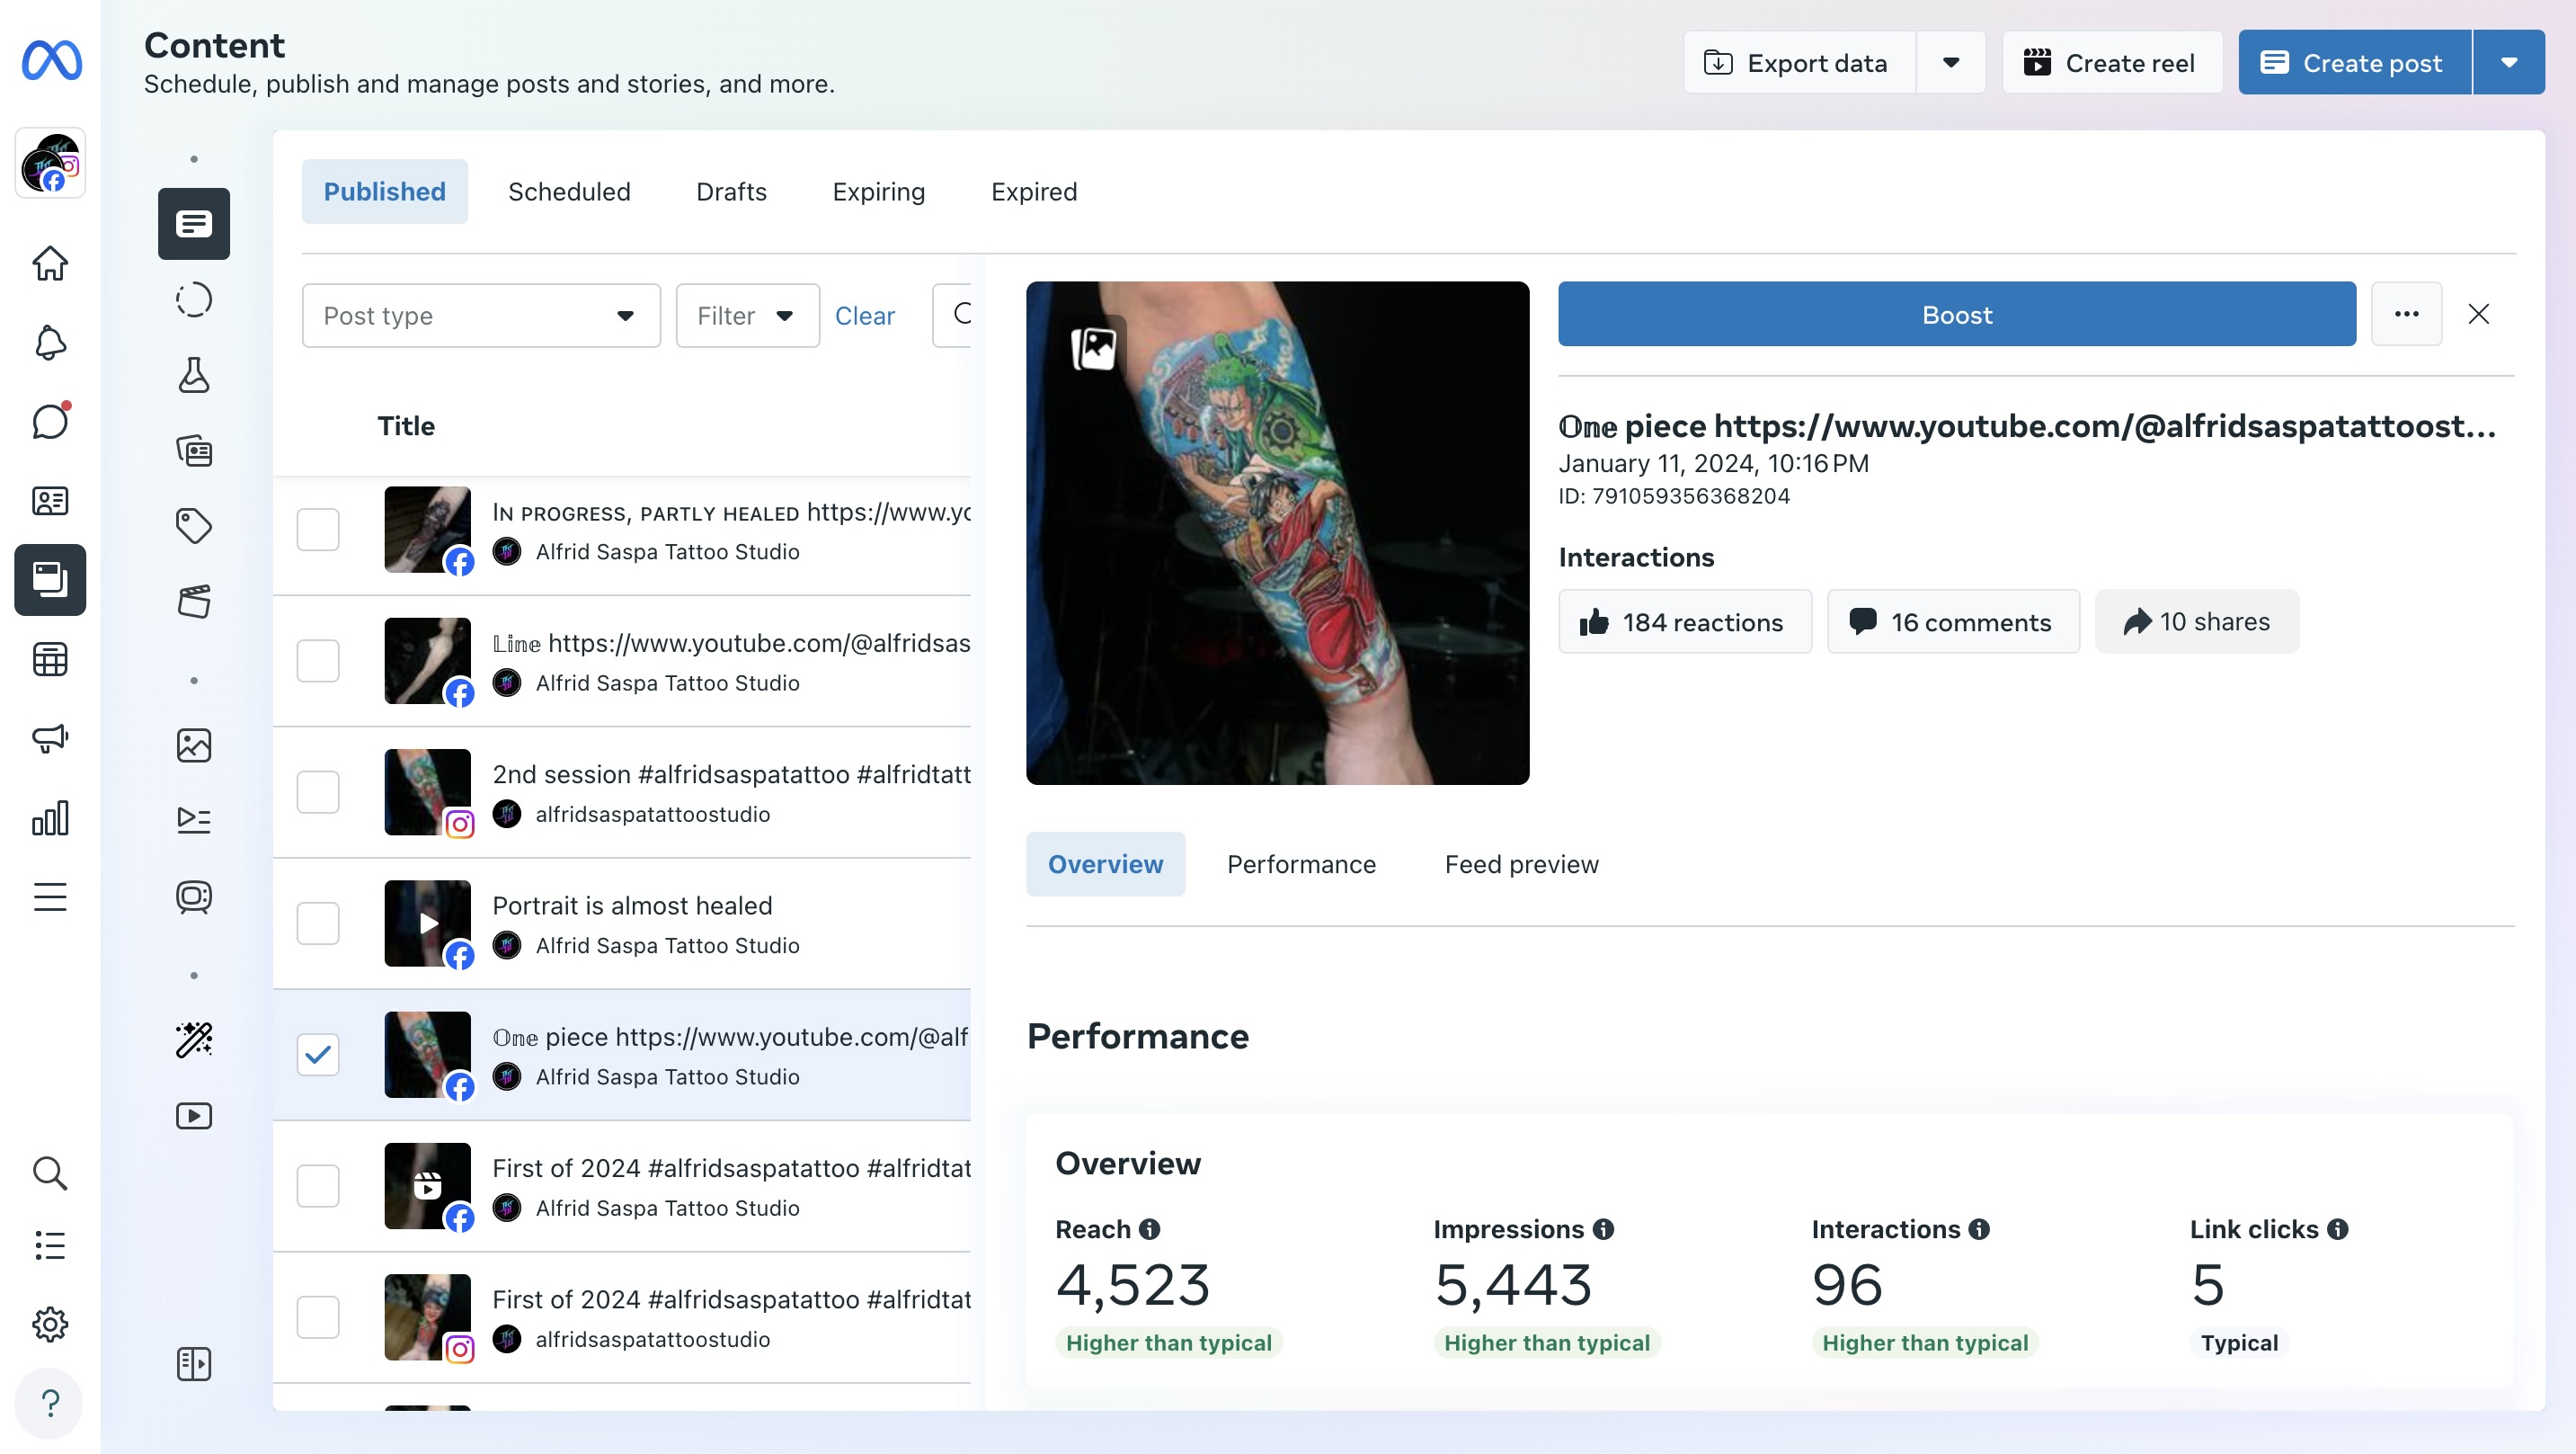This screenshot has width=2576, height=1454.
Task: Expand Create post arrow options
Action: click(2509, 62)
